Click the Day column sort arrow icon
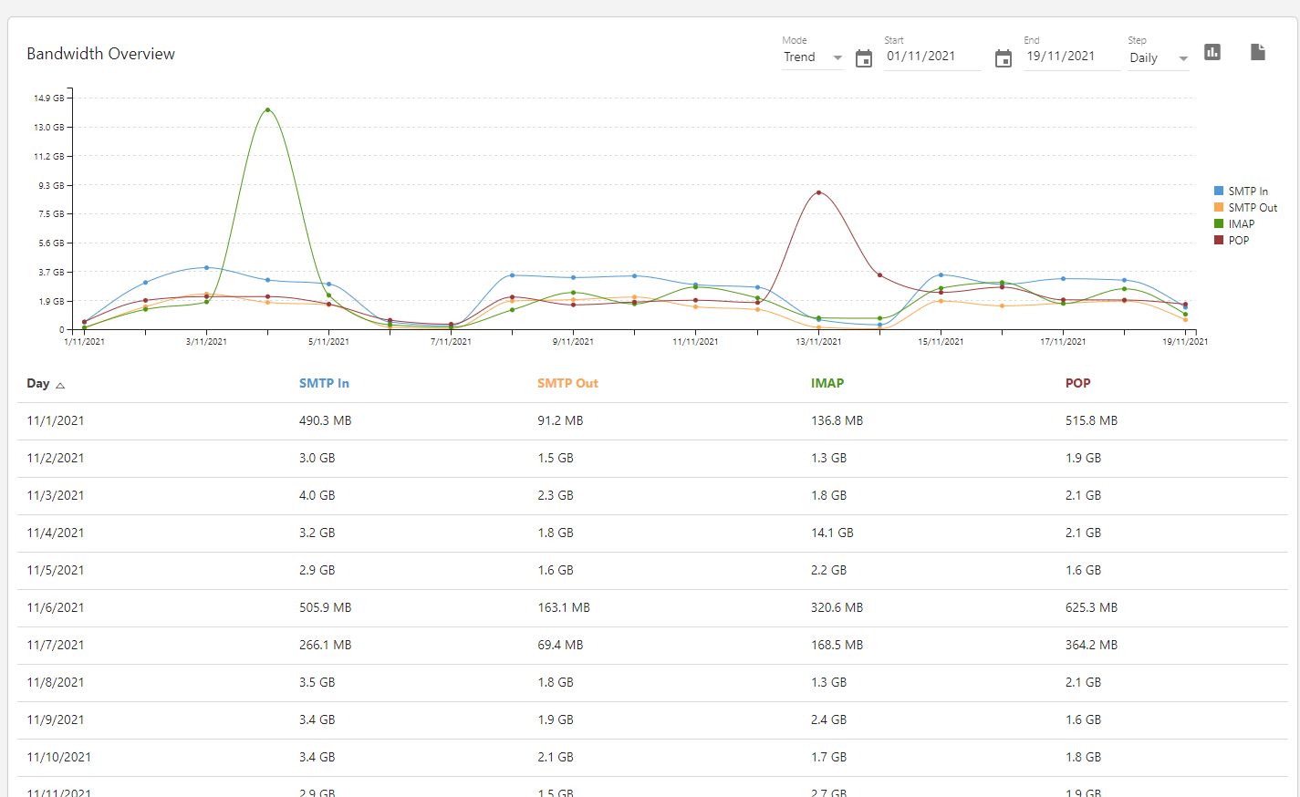The width and height of the screenshot is (1300, 797). point(60,386)
